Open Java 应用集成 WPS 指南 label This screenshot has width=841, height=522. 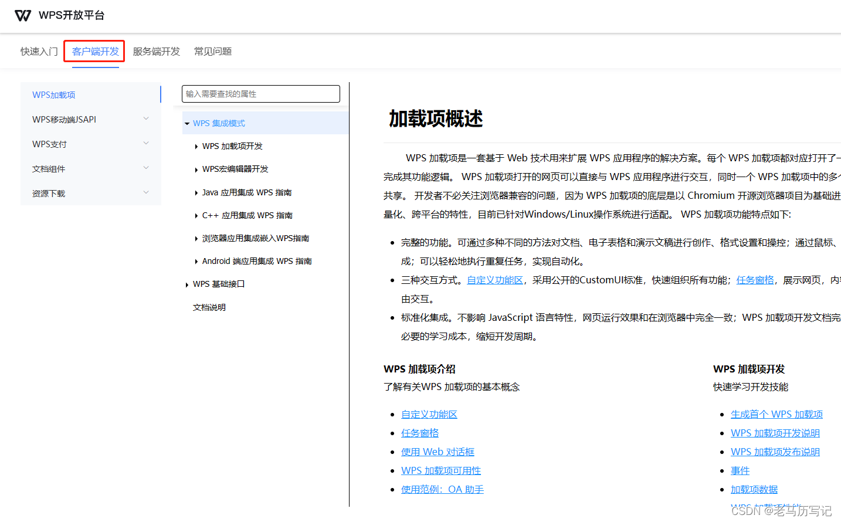coord(247,192)
